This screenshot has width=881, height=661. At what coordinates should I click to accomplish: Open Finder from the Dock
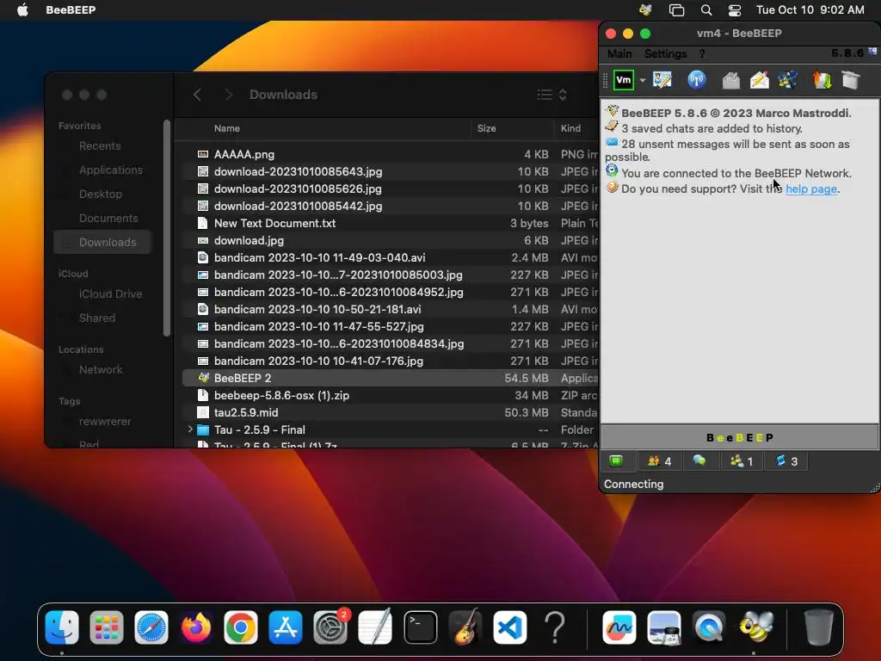(x=62, y=627)
